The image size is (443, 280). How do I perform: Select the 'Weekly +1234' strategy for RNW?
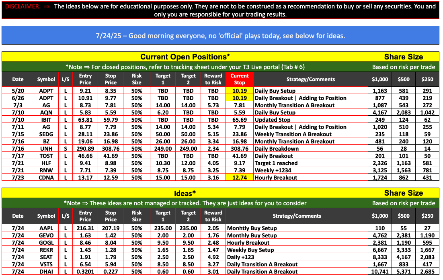pos(274,170)
